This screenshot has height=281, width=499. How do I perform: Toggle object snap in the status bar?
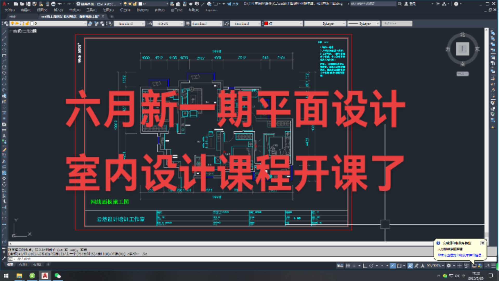[x=399, y=266]
